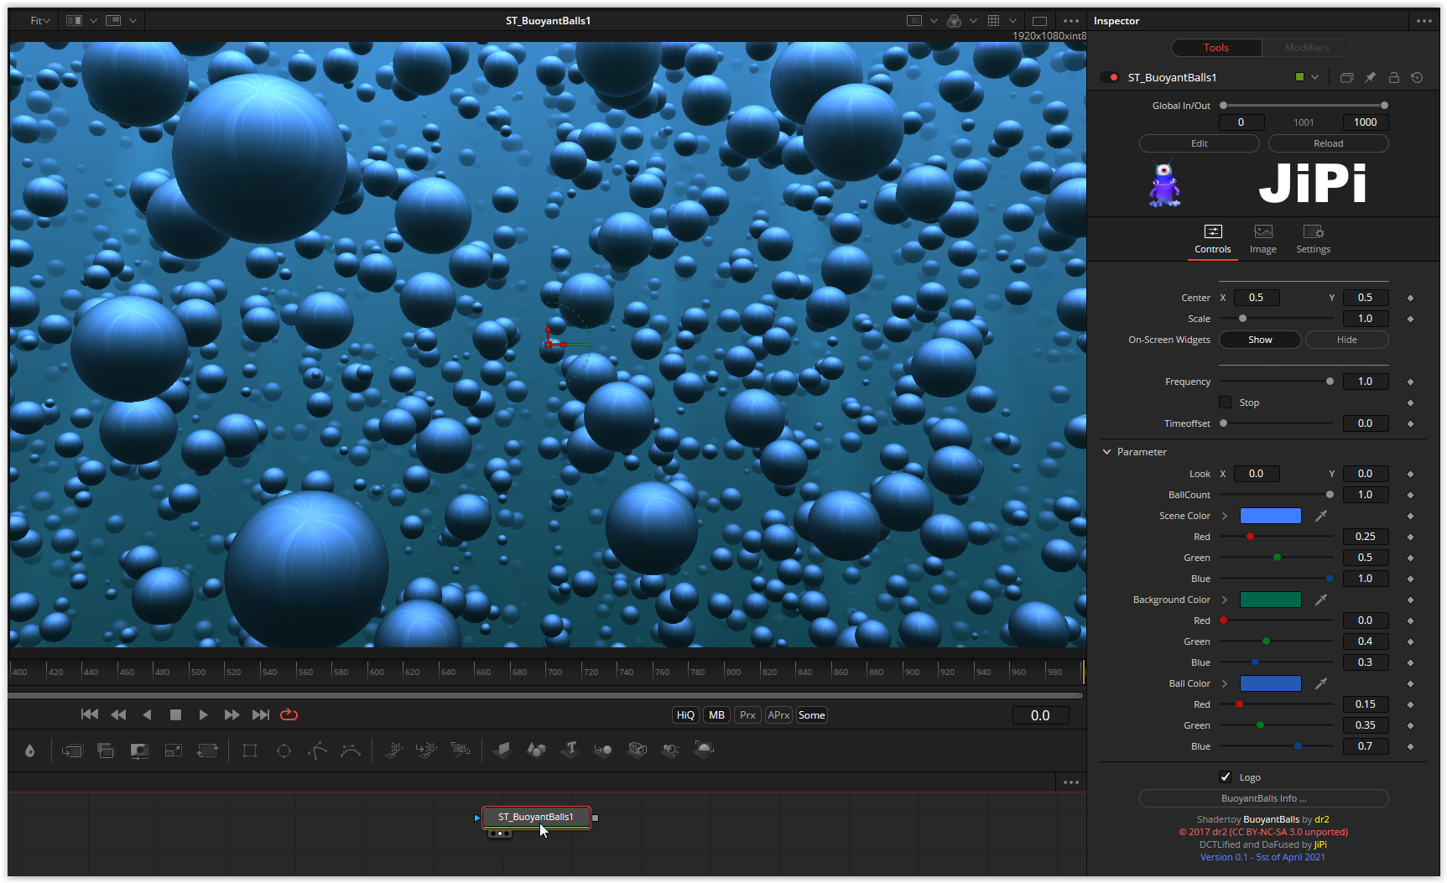1447x883 pixels.
Task: Pick Background Color with the eyedropper
Action: 1320,600
